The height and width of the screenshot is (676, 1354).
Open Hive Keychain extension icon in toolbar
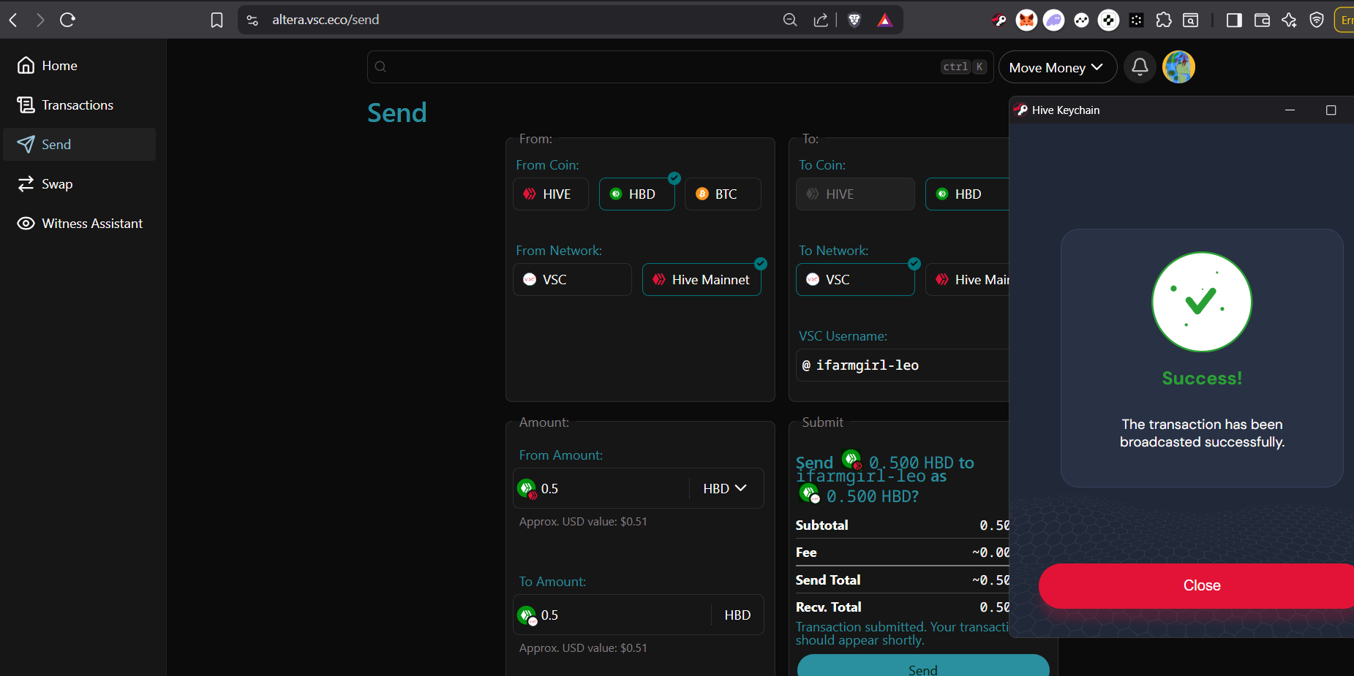[x=999, y=20]
